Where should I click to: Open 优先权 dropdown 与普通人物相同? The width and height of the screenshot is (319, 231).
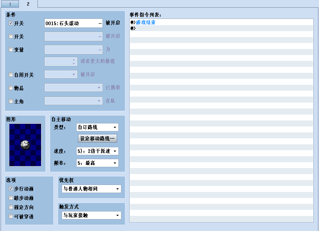coord(92,189)
